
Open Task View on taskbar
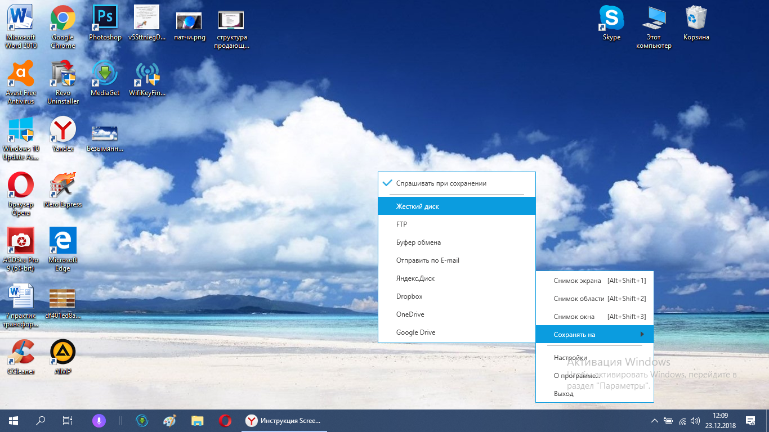coord(68,420)
